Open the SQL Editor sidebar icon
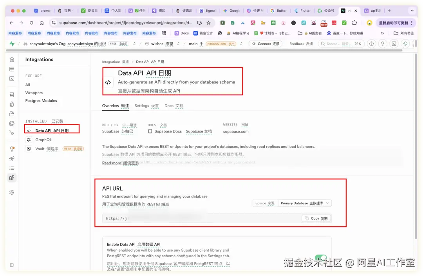 [12, 78]
